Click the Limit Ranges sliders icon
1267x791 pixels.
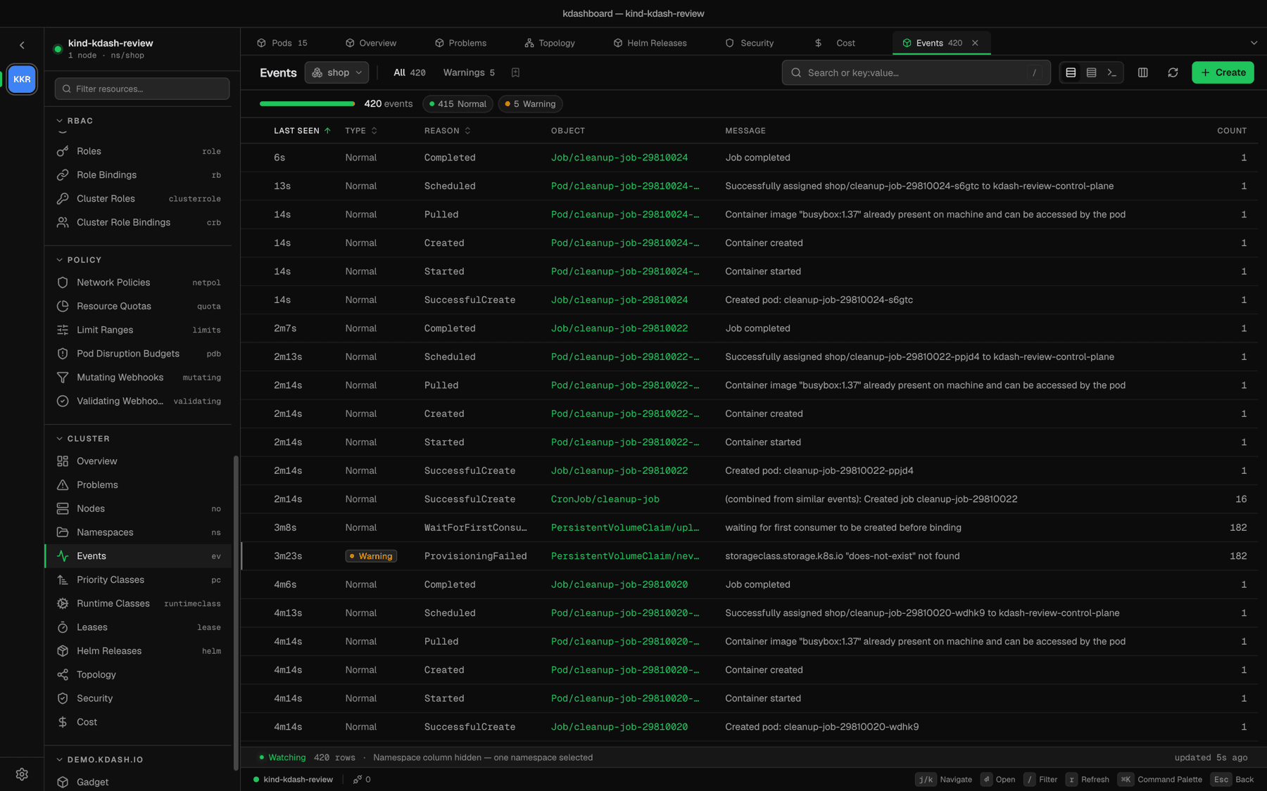[x=63, y=330]
